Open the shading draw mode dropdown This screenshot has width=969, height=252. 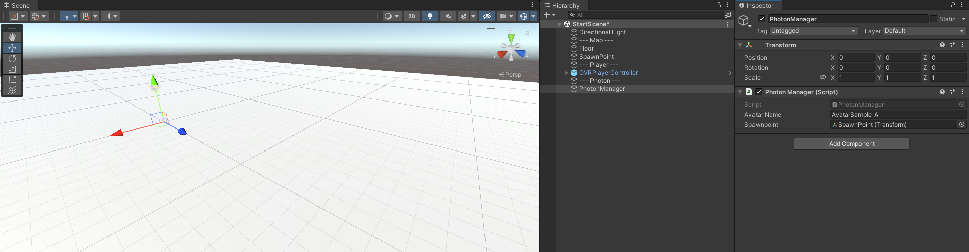click(x=392, y=16)
